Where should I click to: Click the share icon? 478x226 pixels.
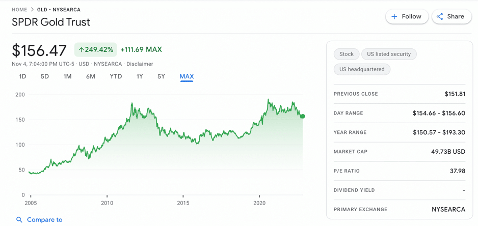pos(440,17)
